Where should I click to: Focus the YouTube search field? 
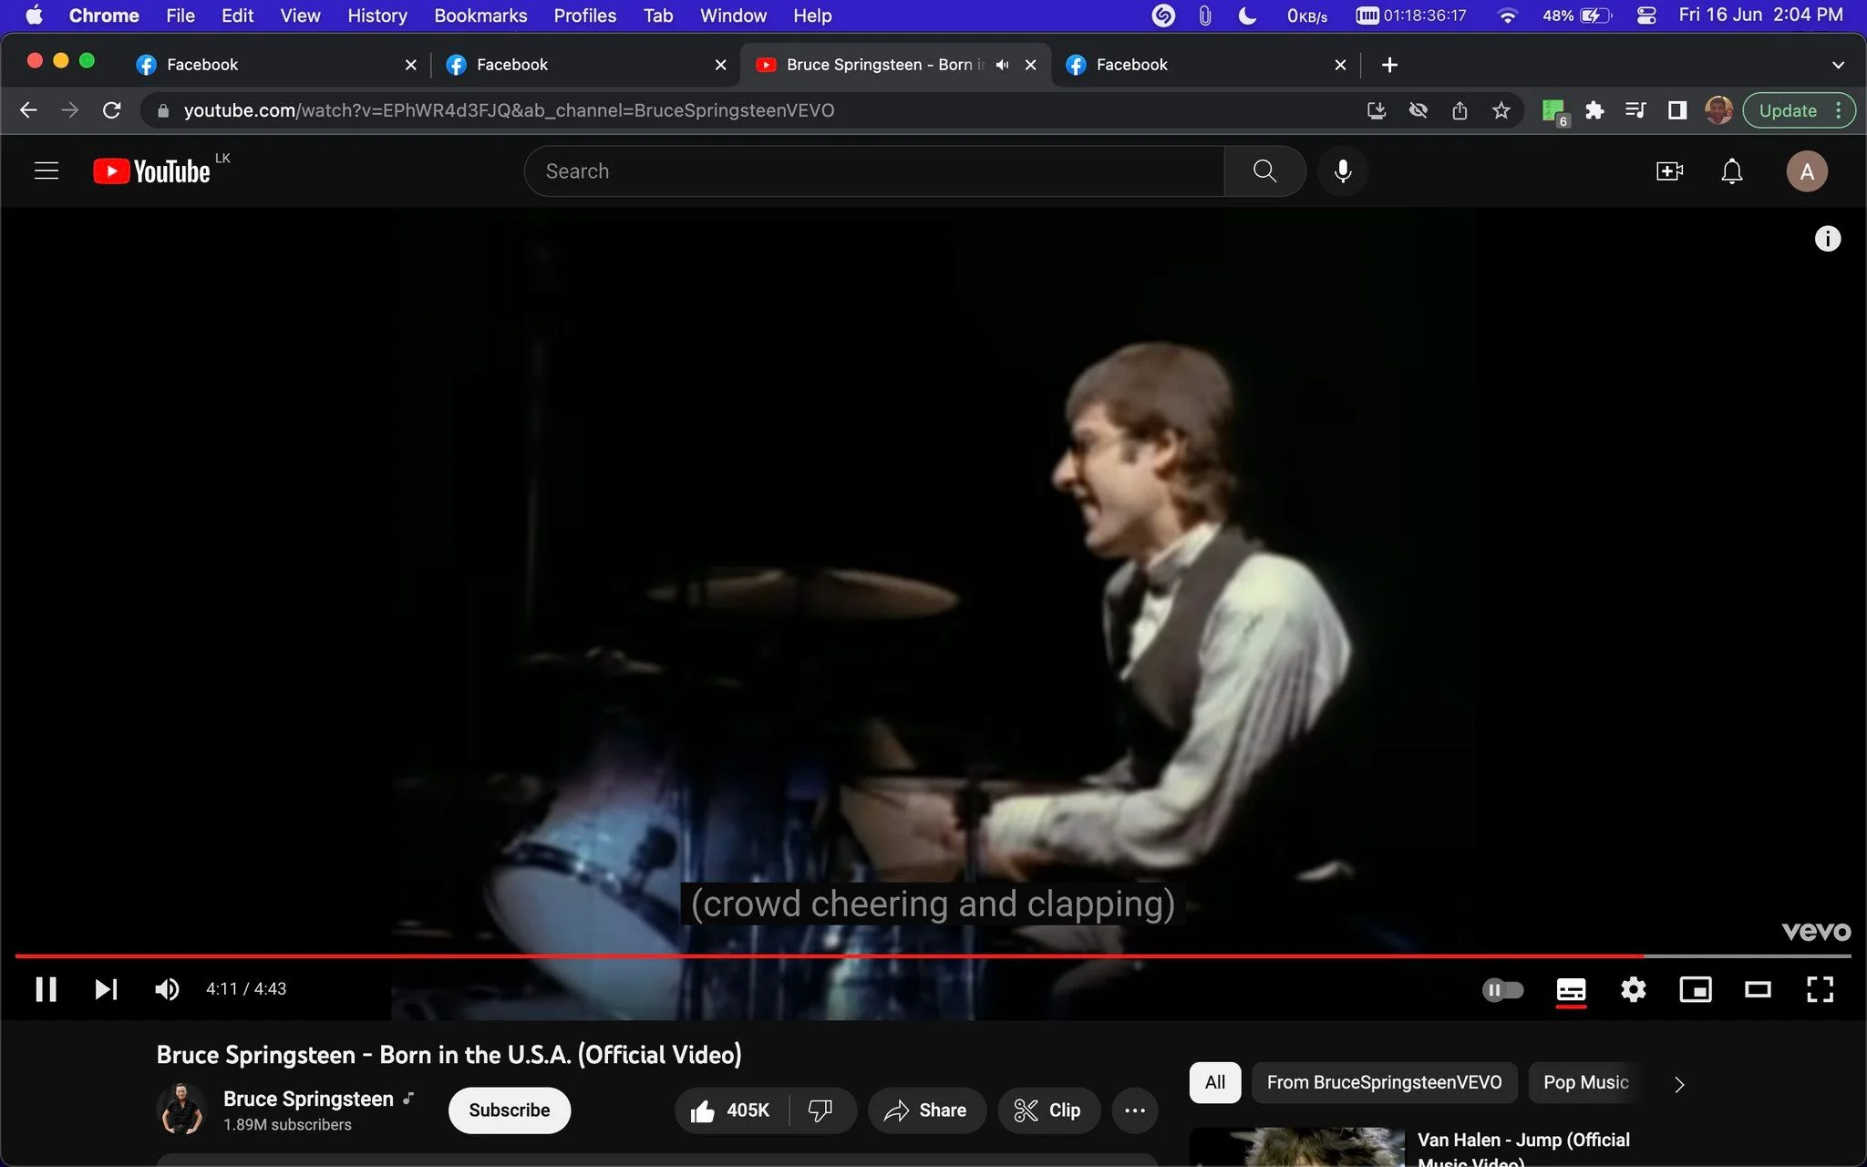(x=874, y=171)
